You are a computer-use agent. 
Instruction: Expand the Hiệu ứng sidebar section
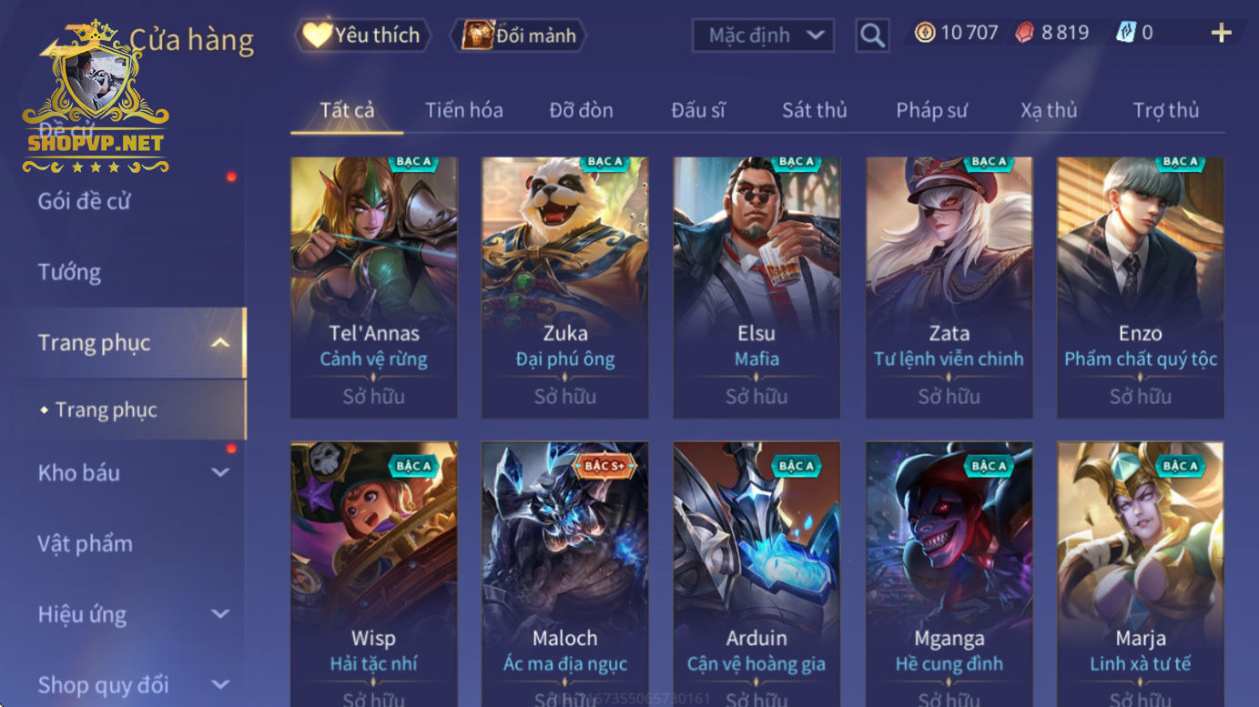pyautogui.click(x=219, y=614)
